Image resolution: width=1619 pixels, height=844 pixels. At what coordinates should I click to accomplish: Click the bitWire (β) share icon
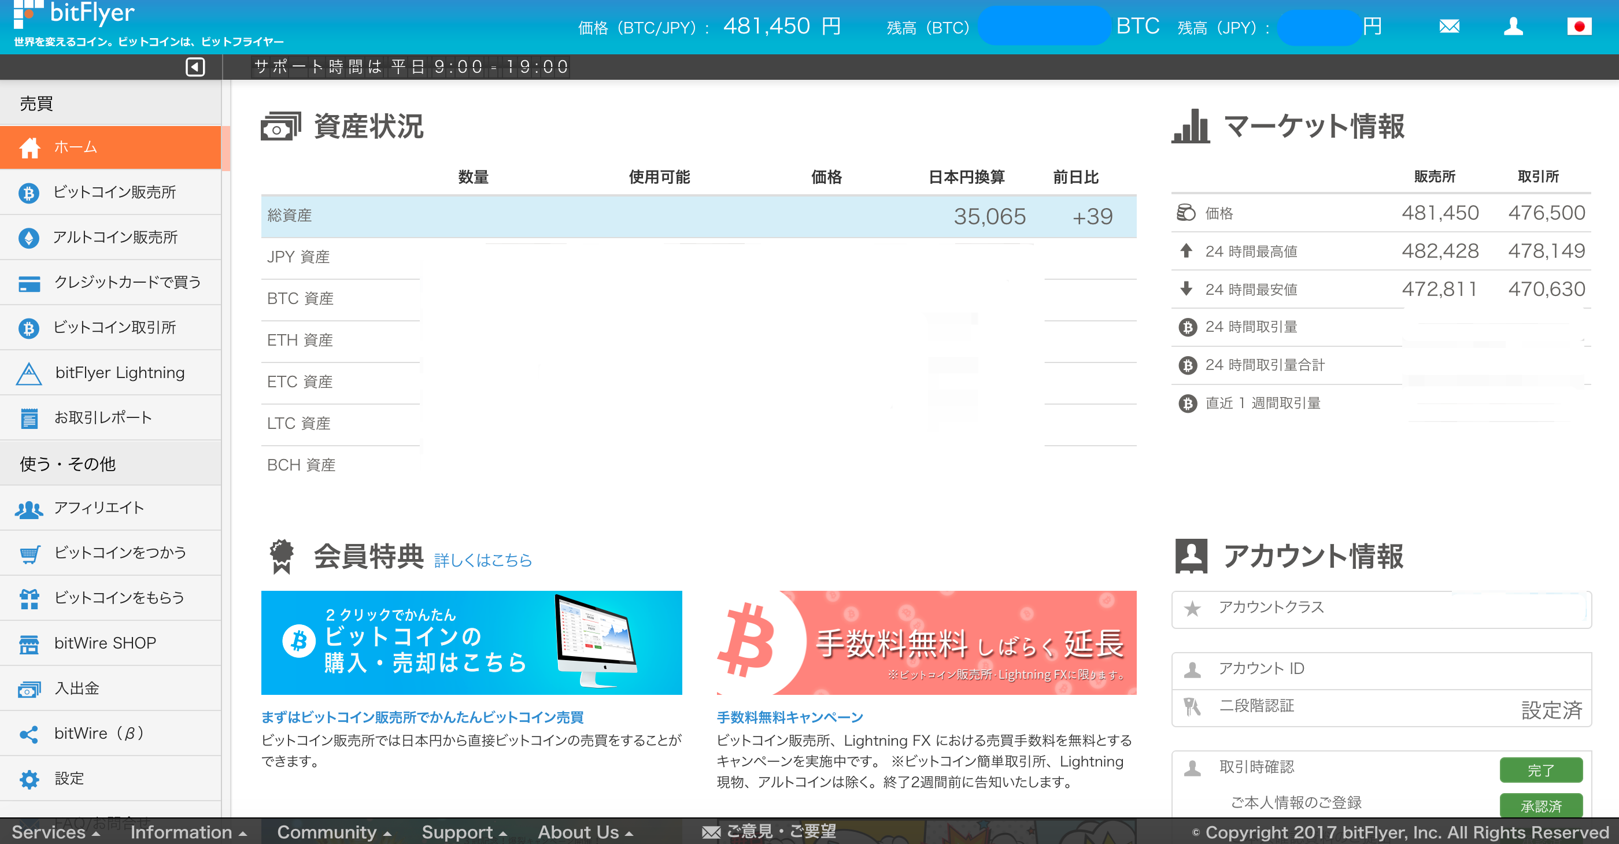29,734
